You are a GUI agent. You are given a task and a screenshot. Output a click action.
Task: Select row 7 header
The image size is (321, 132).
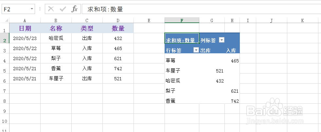click(x=5, y=89)
